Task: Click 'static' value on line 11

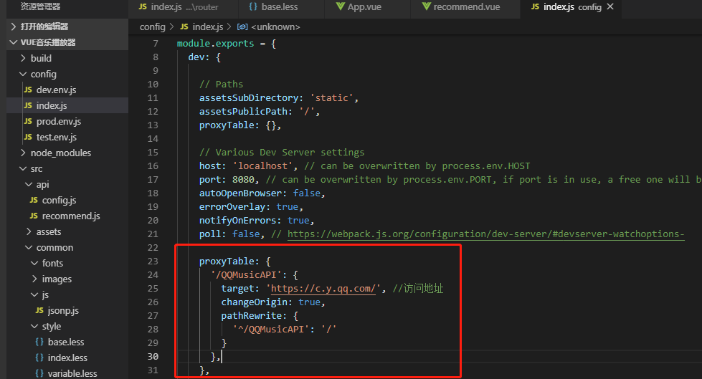Action: (x=331, y=98)
